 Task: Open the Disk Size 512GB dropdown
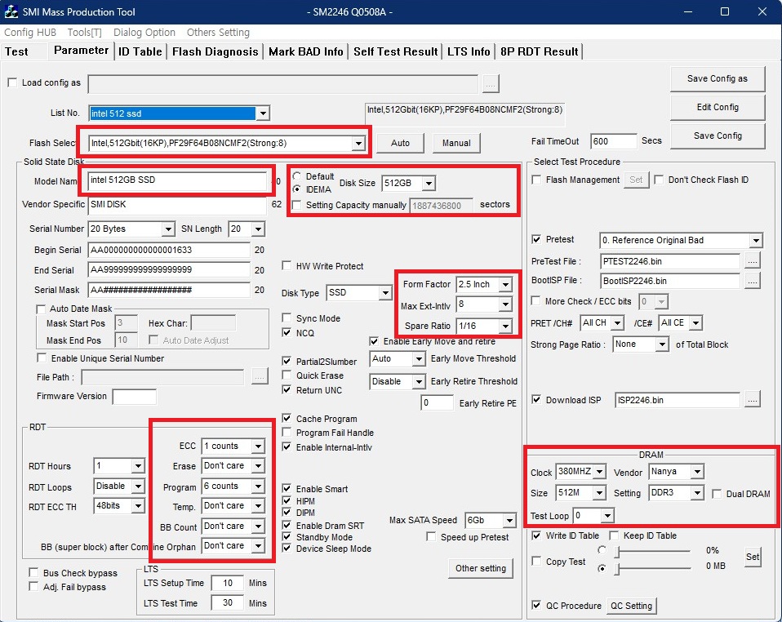(x=429, y=184)
